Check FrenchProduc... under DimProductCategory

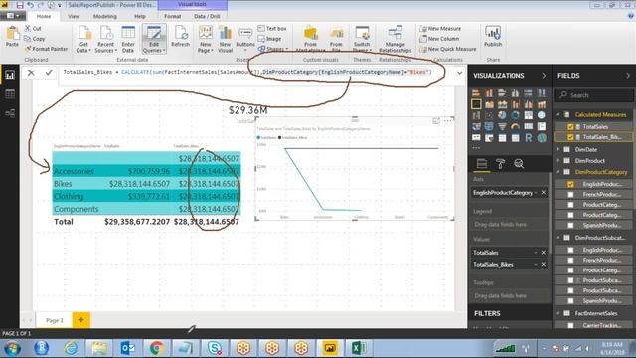[570, 195]
